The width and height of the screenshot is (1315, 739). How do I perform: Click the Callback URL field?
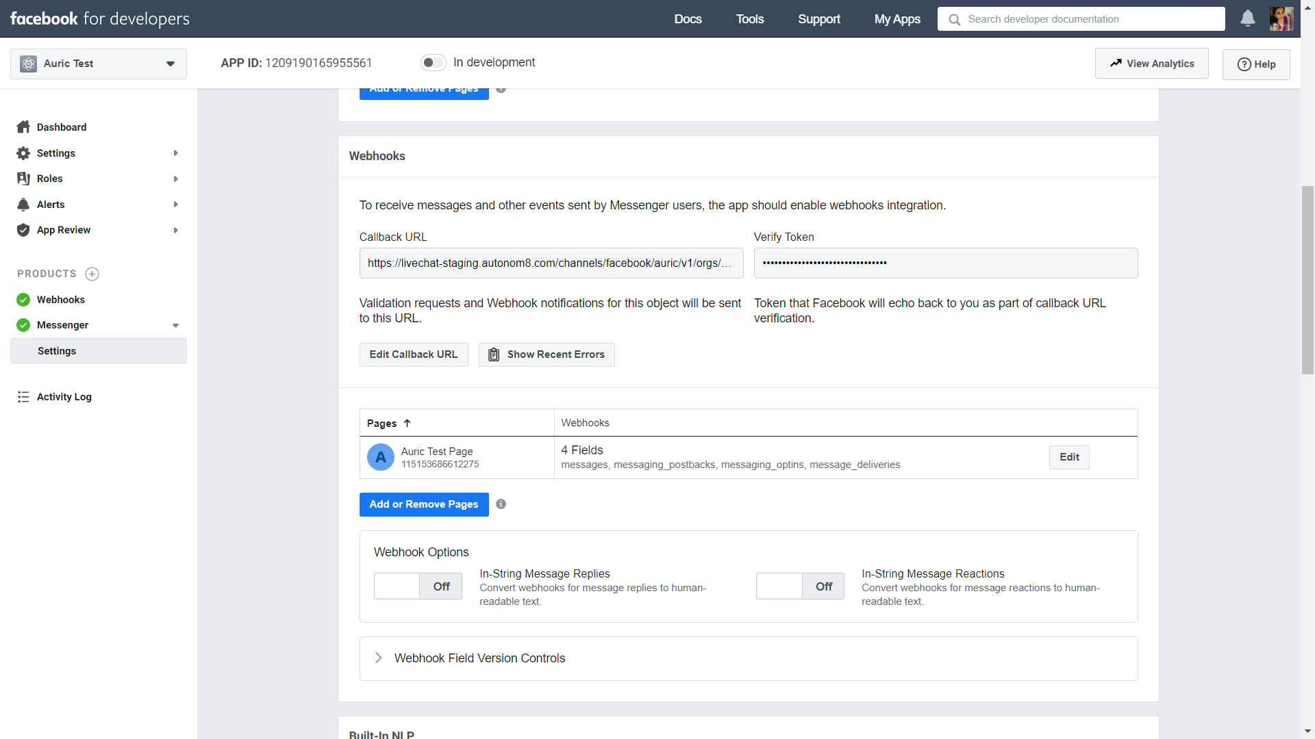(x=551, y=263)
